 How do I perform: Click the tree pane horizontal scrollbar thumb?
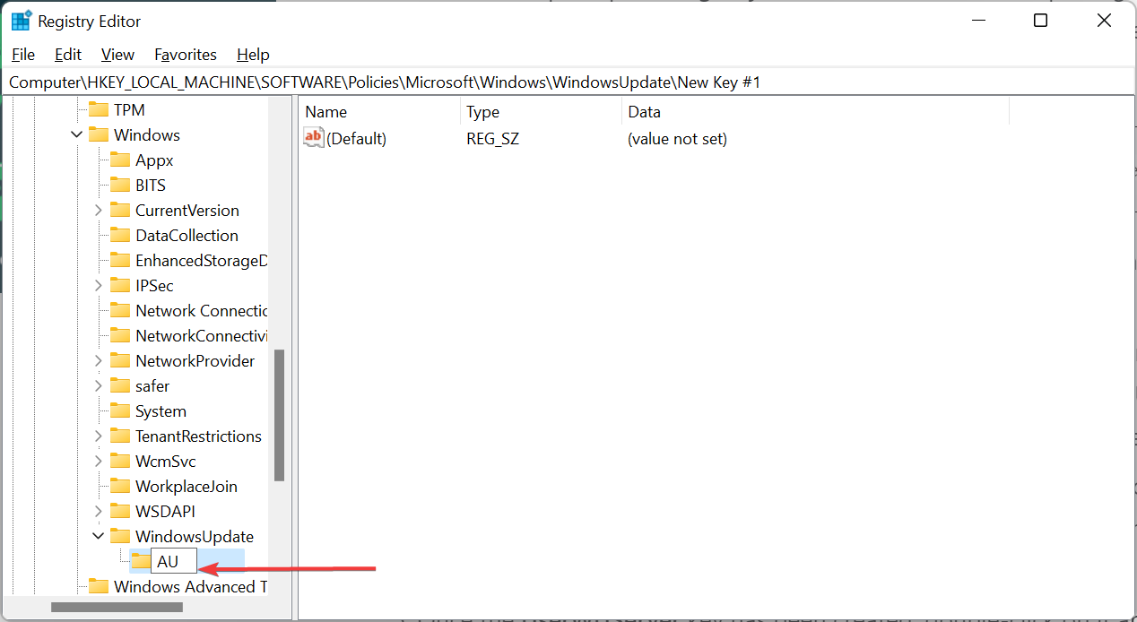pos(117,607)
